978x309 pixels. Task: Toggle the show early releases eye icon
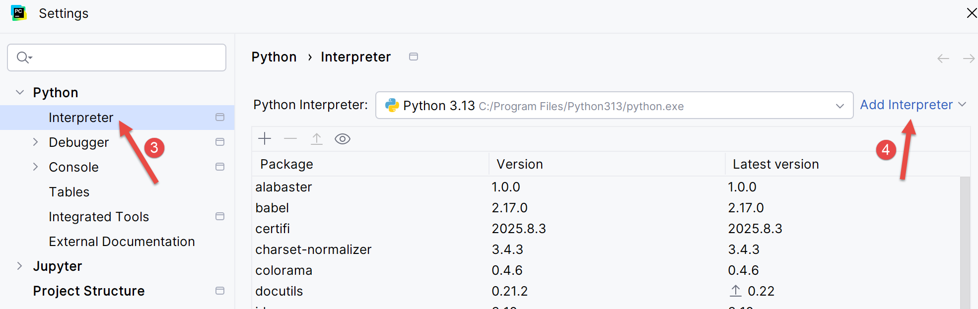(x=343, y=139)
